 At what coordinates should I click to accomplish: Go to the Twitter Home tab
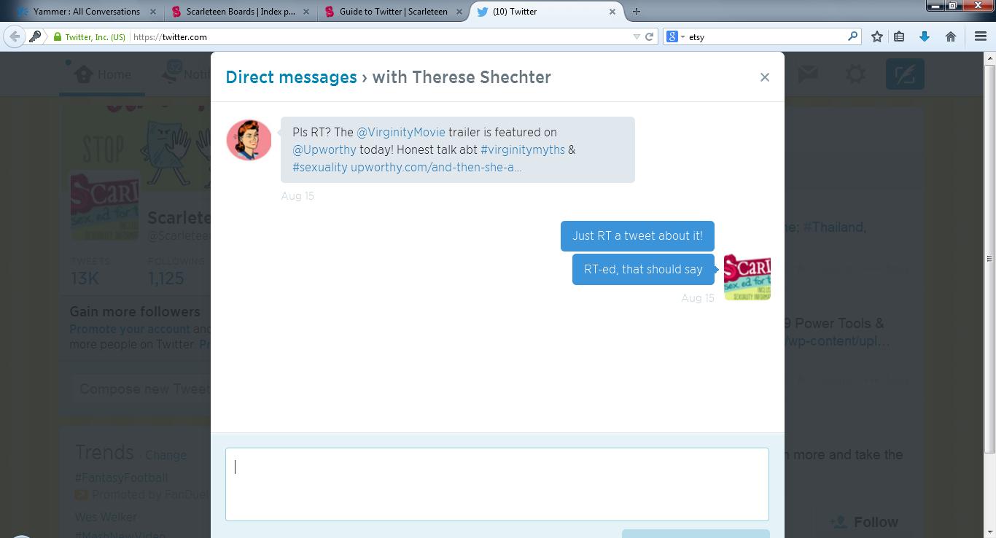coord(102,74)
